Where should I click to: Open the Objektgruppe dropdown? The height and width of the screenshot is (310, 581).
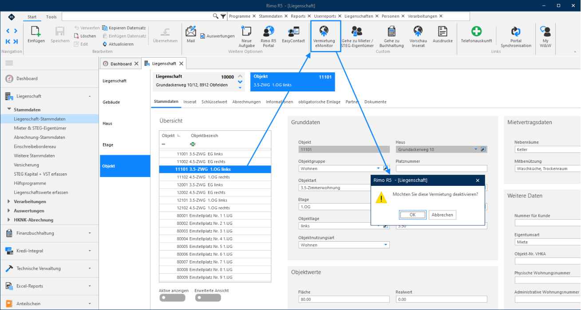[x=379, y=169]
